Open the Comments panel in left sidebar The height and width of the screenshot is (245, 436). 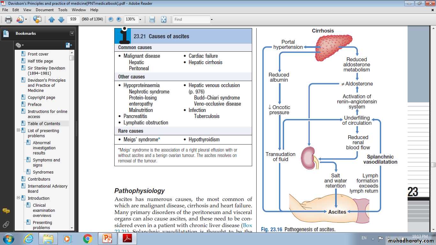click(6, 211)
